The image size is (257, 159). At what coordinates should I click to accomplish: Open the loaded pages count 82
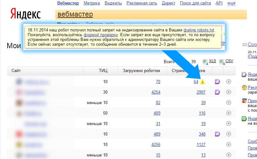[x=158, y=103]
